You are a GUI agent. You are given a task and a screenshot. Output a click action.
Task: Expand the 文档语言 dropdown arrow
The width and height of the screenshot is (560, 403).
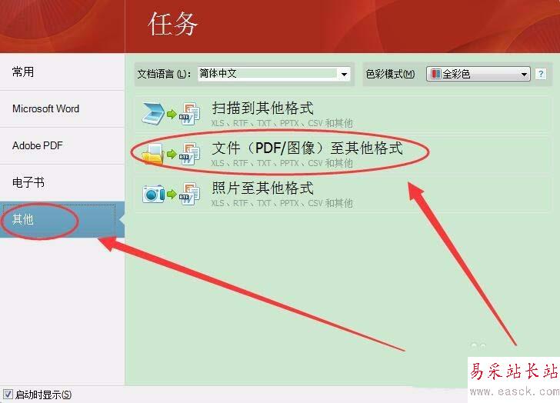click(x=344, y=75)
